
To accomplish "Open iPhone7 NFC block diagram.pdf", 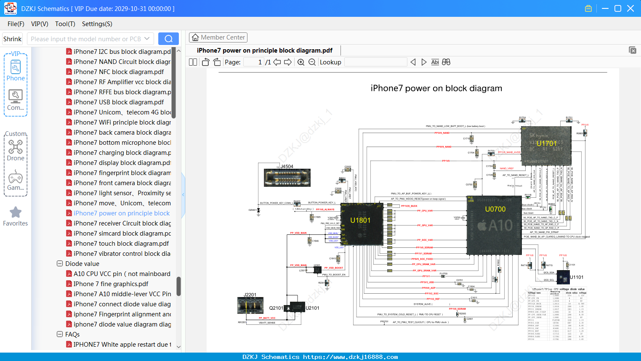I will pyautogui.click(x=115, y=72).
